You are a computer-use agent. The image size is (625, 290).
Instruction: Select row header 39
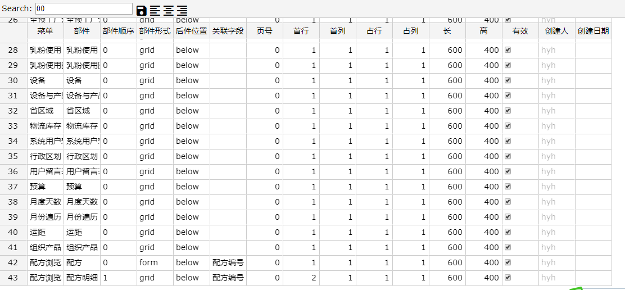tap(13, 217)
